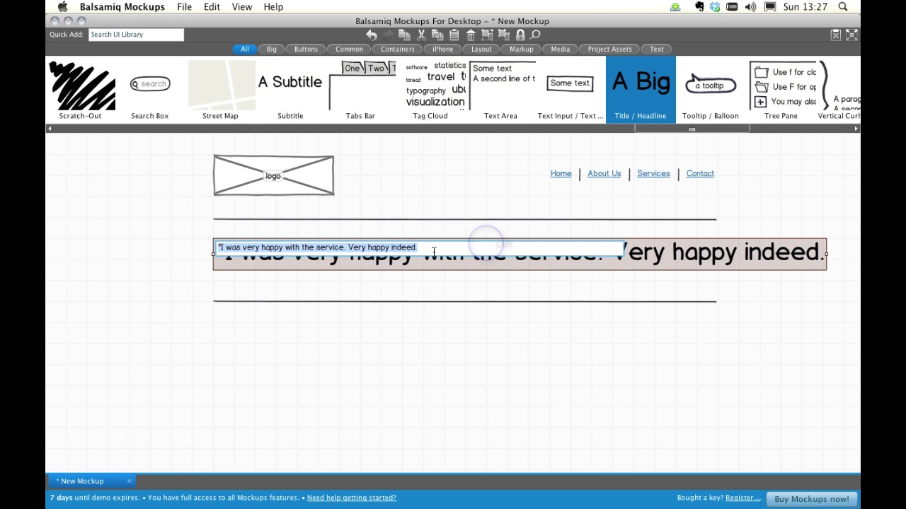Select the Subtitle library component
The image size is (906, 509).
[290, 90]
